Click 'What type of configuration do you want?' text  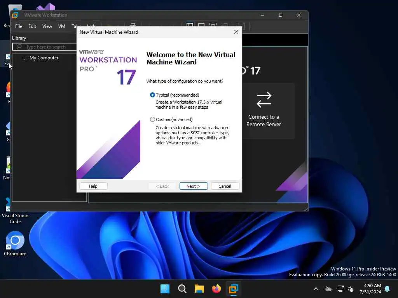(185, 81)
